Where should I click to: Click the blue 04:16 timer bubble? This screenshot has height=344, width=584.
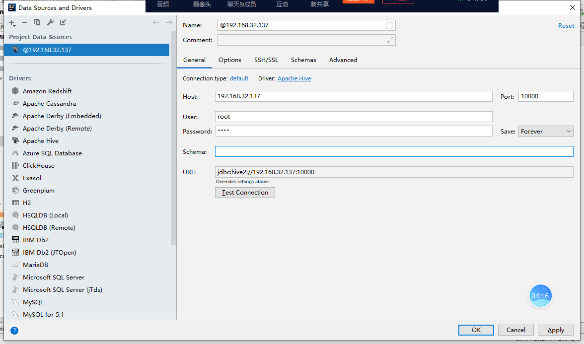pos(540,296)
